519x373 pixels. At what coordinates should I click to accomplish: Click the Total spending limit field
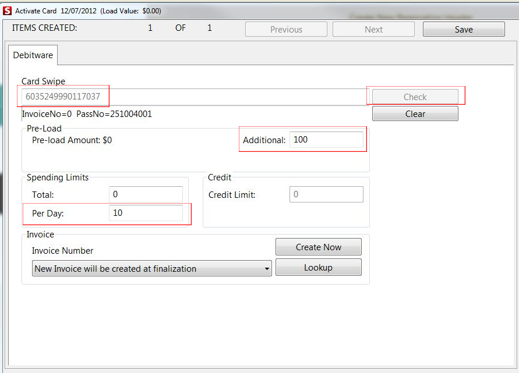pos(146,194)
